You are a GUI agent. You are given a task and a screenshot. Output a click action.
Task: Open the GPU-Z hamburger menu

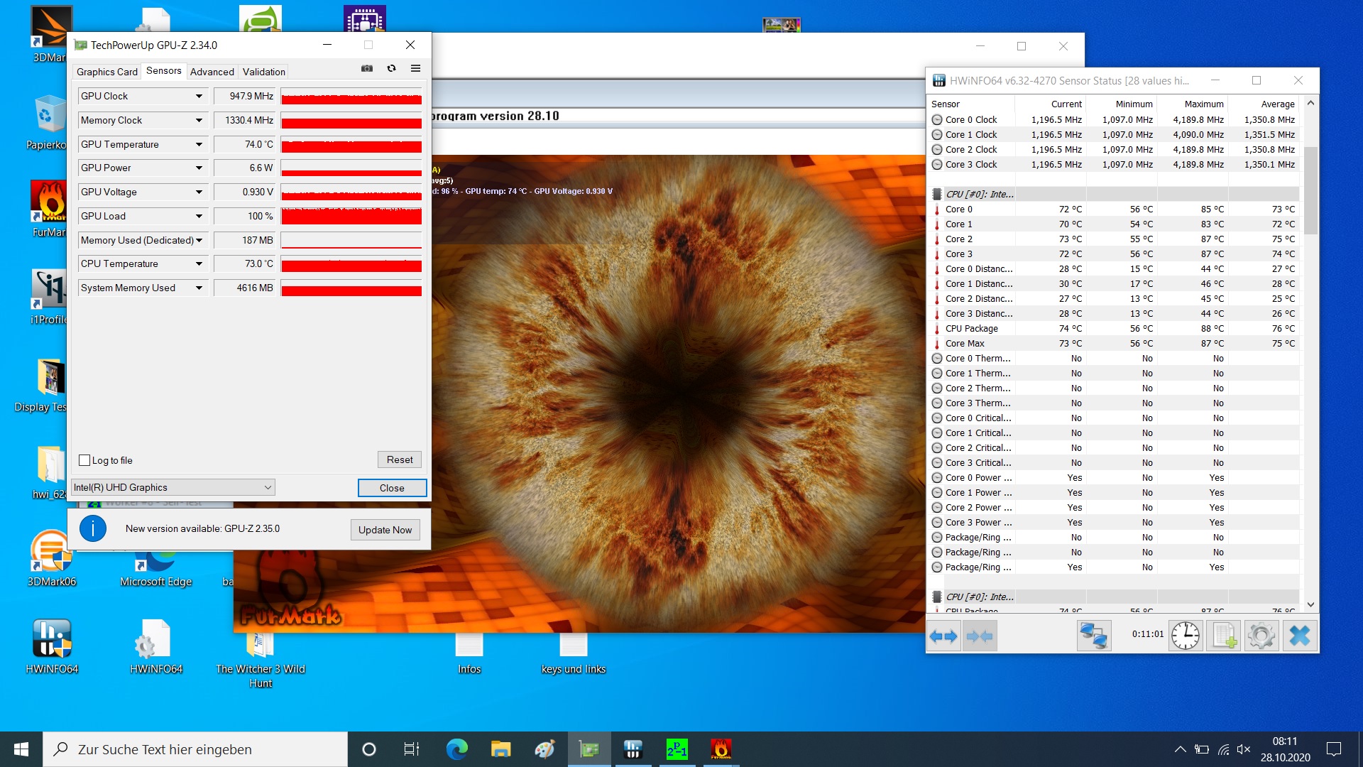pos(415,68)
